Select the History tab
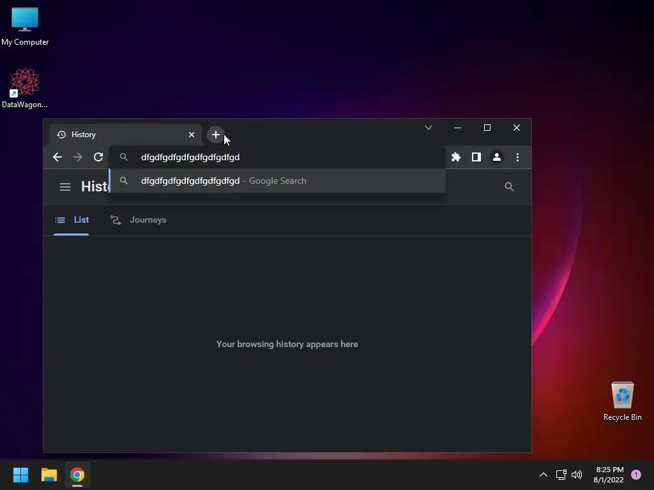 click(x=125, y=135)
